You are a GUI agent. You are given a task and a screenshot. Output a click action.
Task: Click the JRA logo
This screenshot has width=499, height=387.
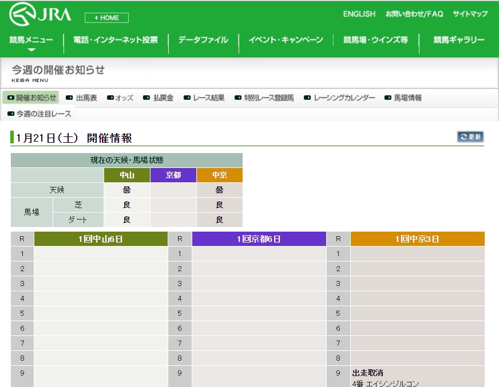click(x=41, y=14)
